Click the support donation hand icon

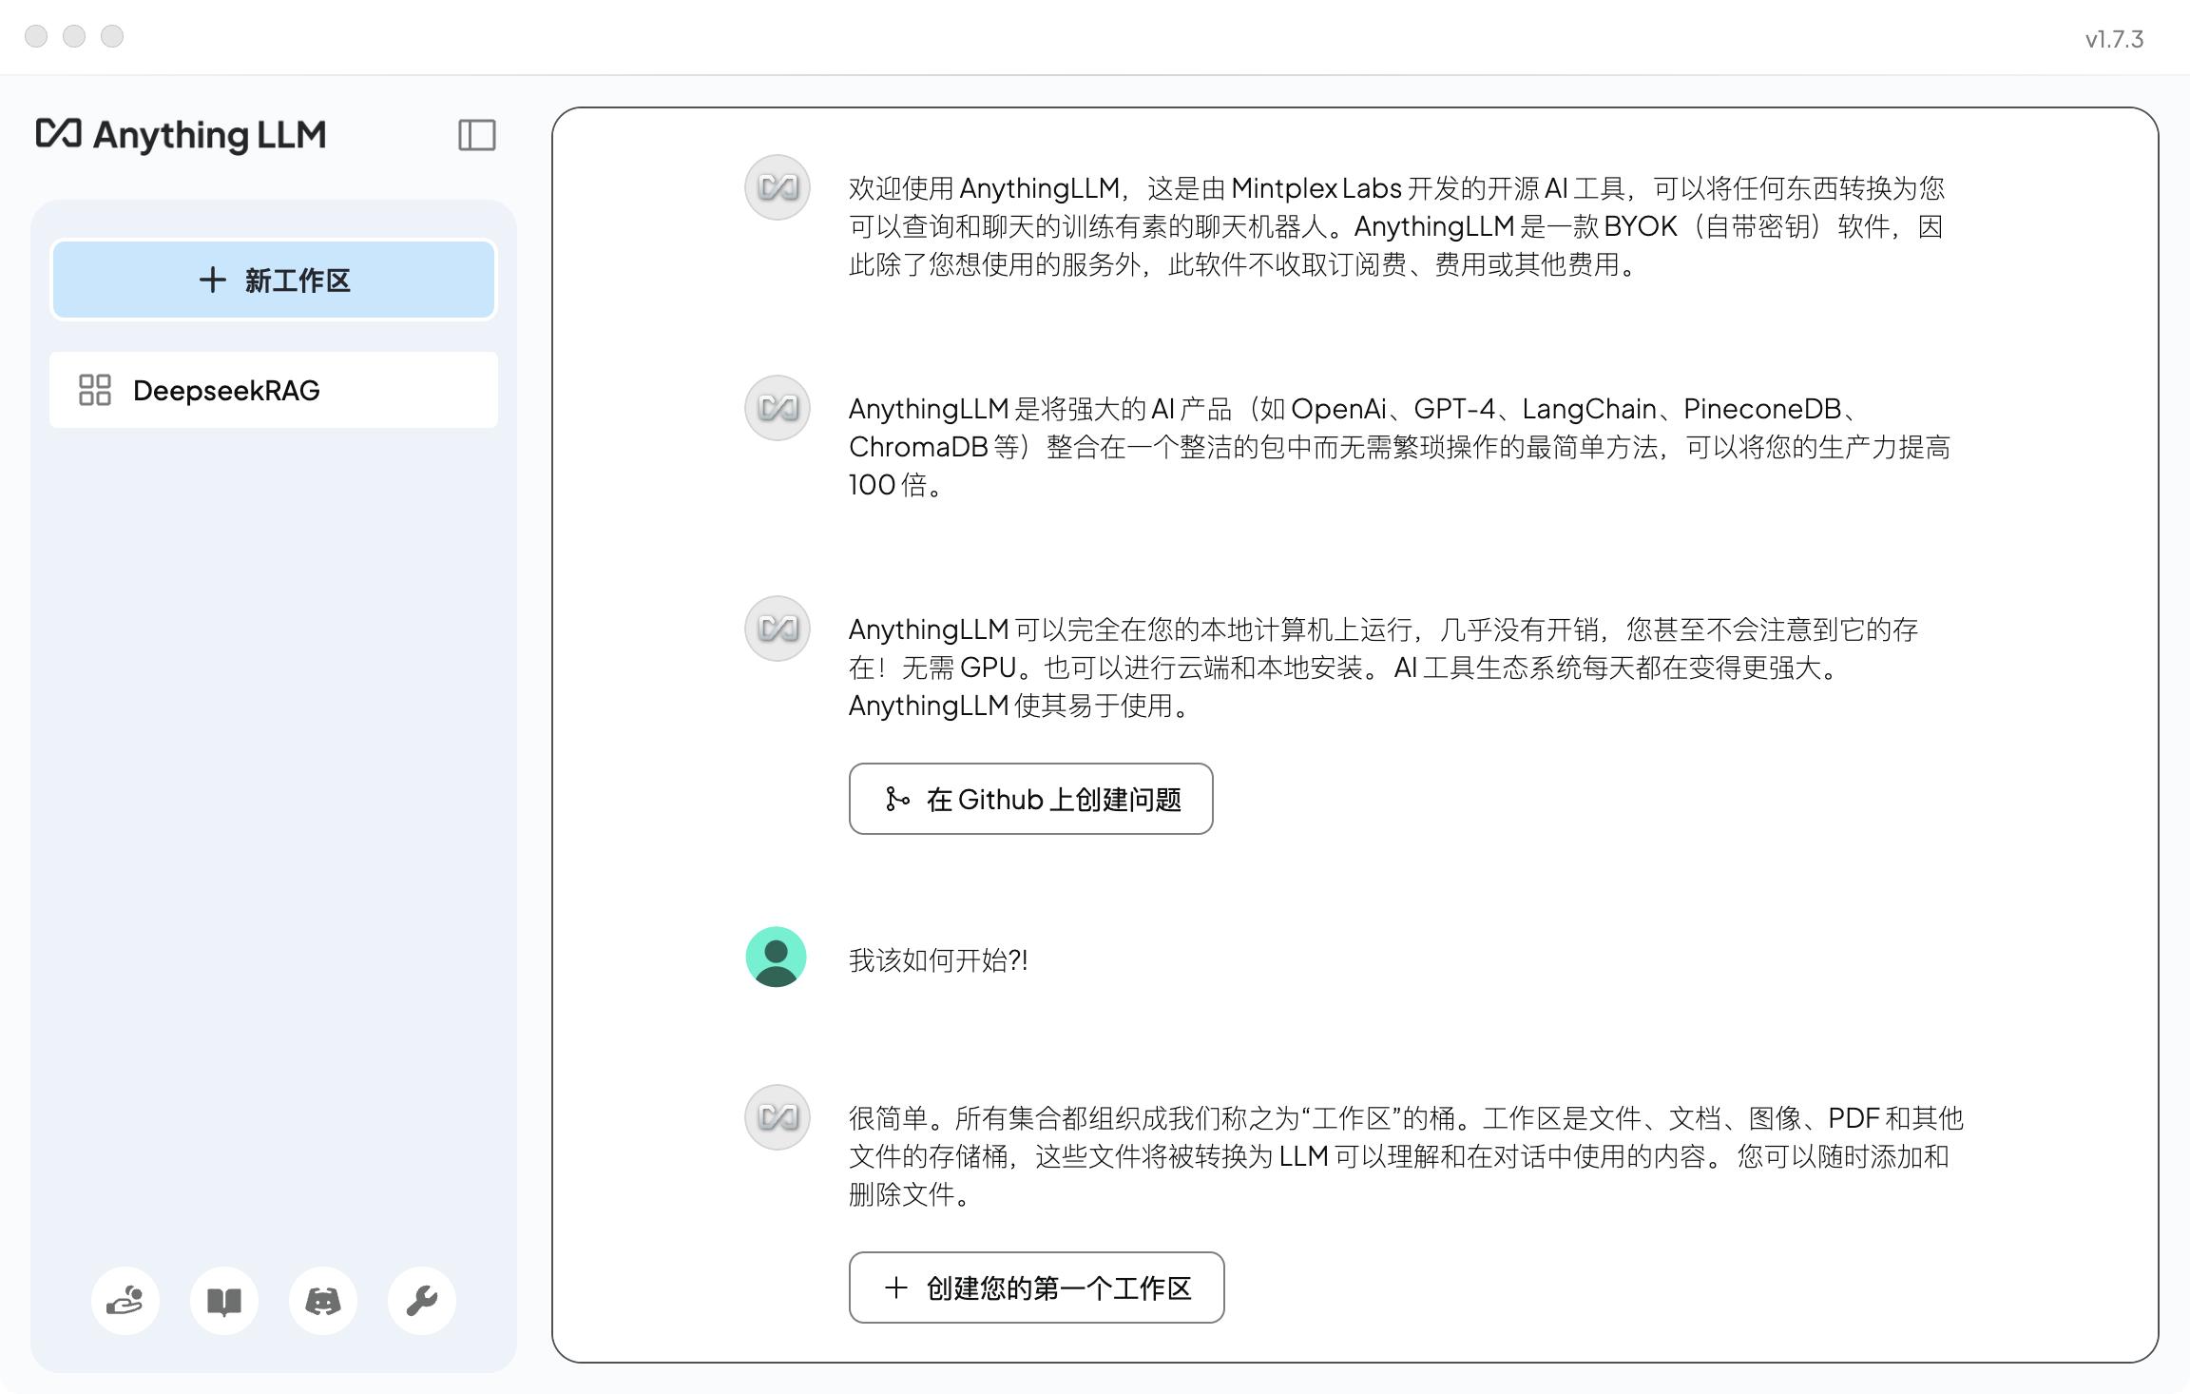pos(125,1301)
